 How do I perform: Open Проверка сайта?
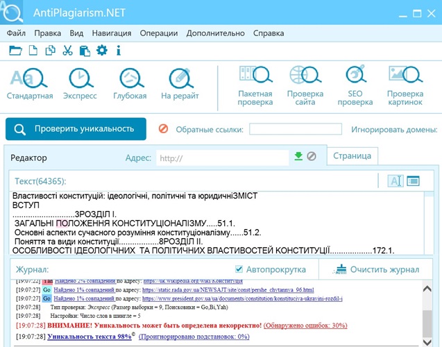pos(305,86)
